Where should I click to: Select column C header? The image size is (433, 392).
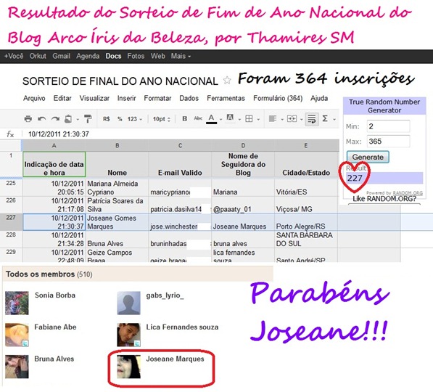[x=180, y=145]
